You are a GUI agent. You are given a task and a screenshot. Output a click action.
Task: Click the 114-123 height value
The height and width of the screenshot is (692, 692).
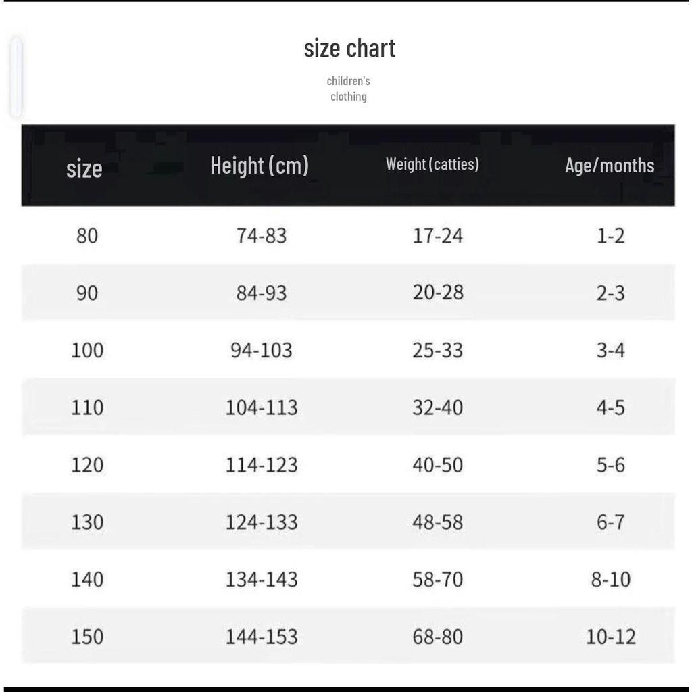coord(262,465)
